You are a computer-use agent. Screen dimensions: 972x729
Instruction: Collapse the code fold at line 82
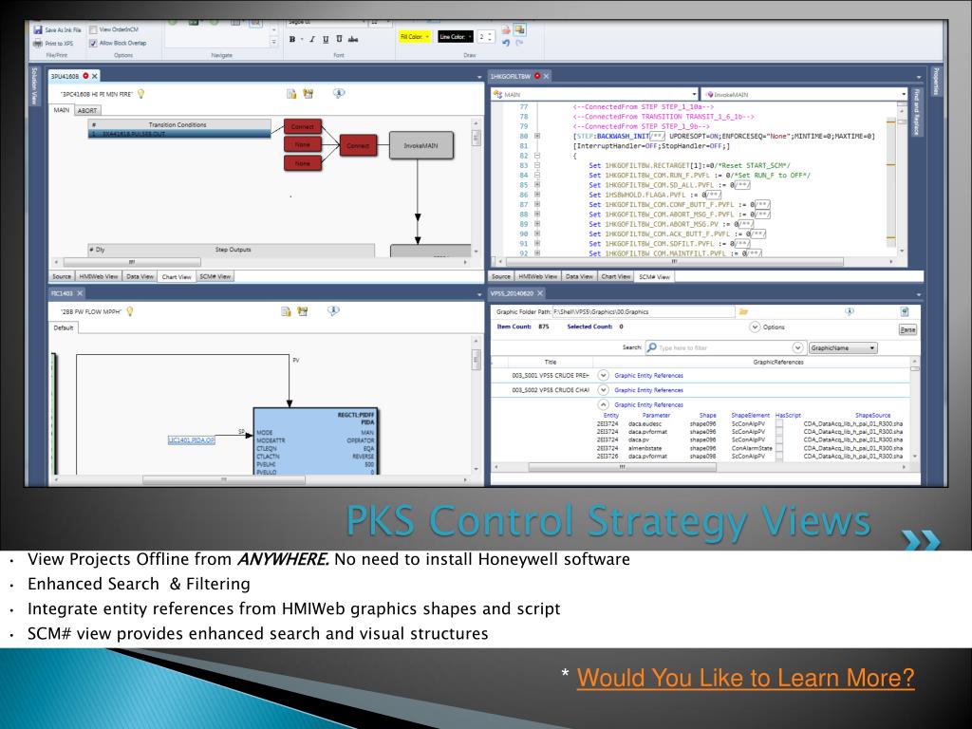click(537, 156)
